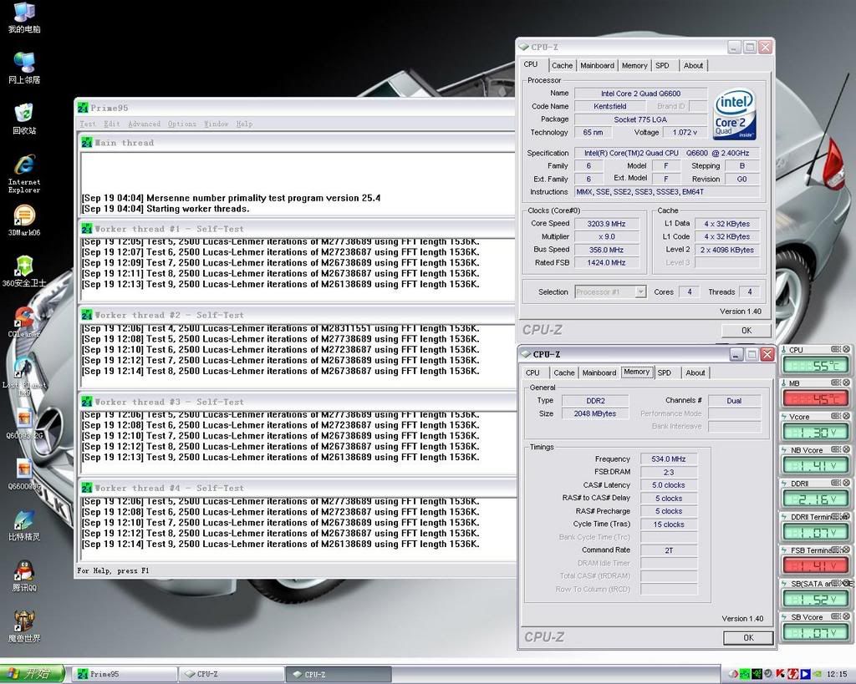Open the Options menu in Prime95
Screen dimensions: 856x684
tap(182, 124)
